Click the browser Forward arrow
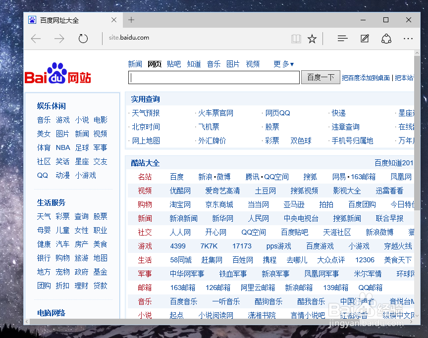This screenshot has width=428, height=338. pos(59,39)
